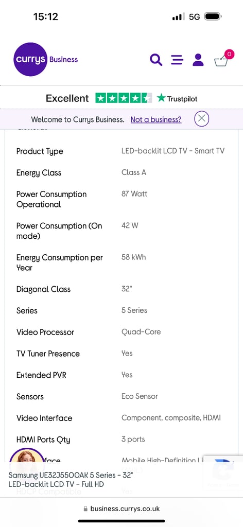Image resolution: width=243 pixels, height=527 pixels.
Task: Open the account profile icon
Action: 198,60
